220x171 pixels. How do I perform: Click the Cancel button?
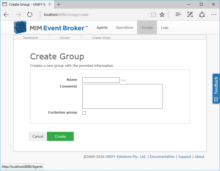click(38, 136)
